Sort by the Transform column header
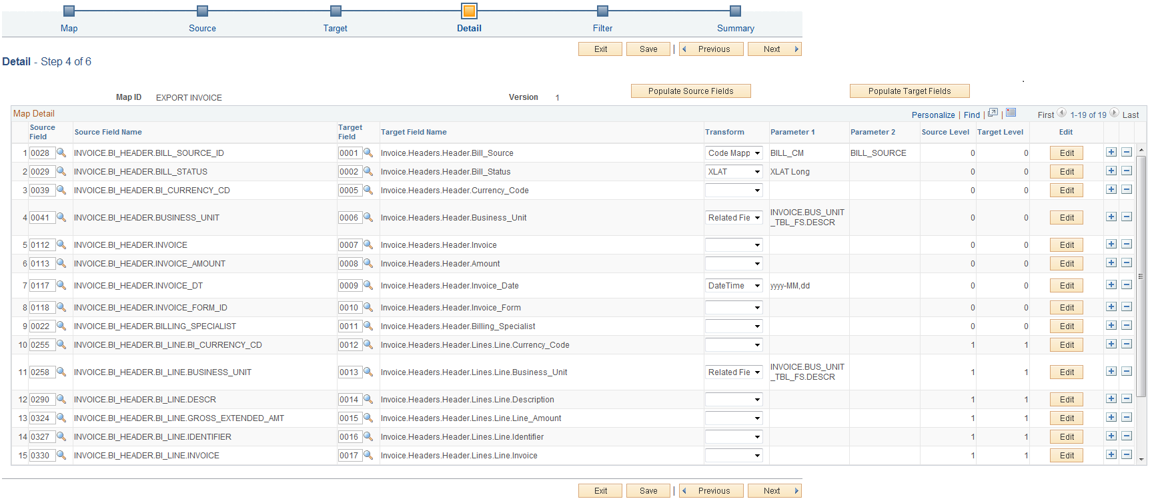The image size is (1154, 501). (x=724, y=132)
